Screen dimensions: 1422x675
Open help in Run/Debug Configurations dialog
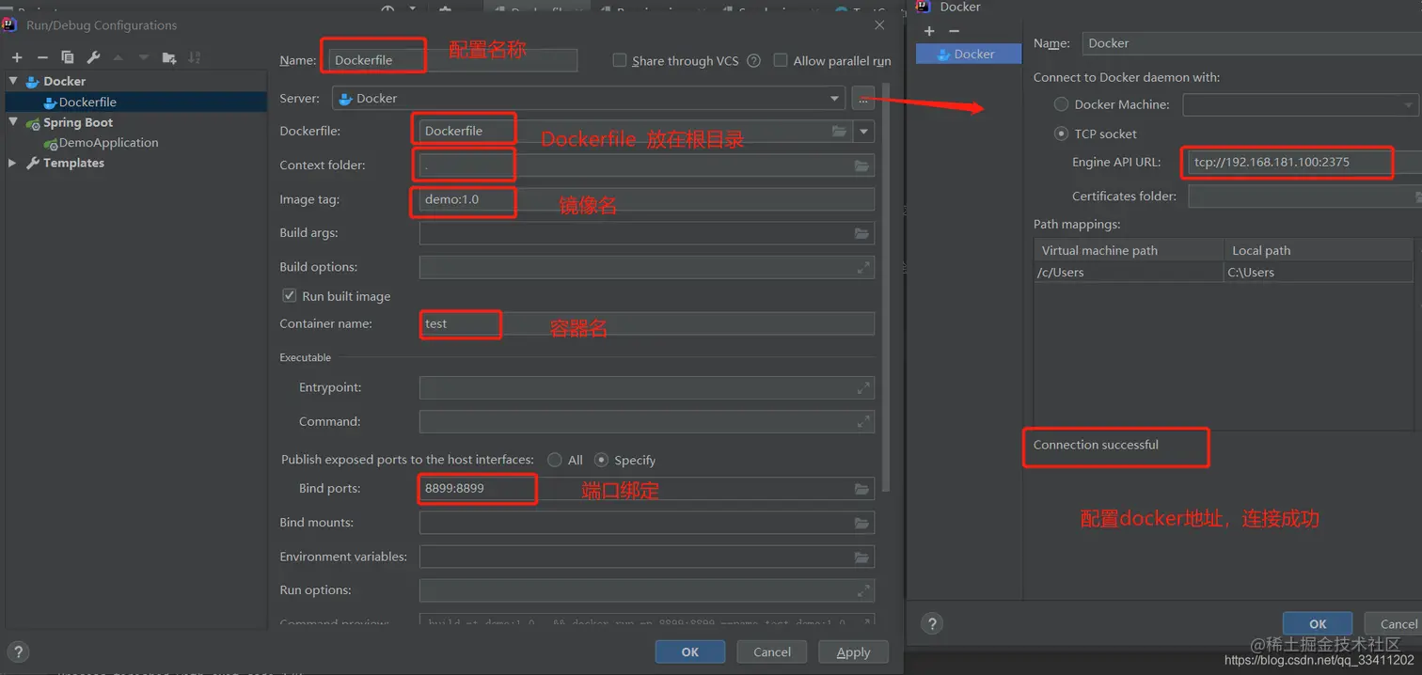pyautogui.click(x=18, y=651)
